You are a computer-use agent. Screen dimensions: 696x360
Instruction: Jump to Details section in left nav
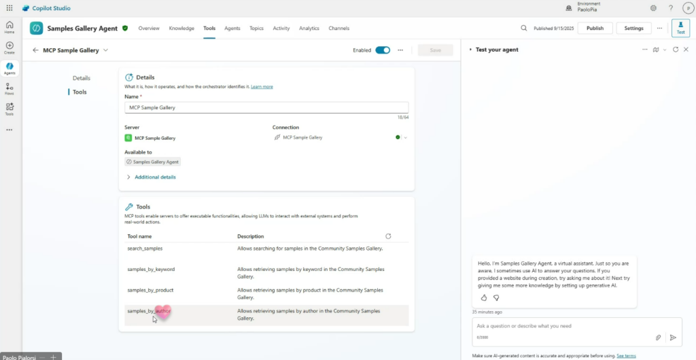click(x=82, y=78)
